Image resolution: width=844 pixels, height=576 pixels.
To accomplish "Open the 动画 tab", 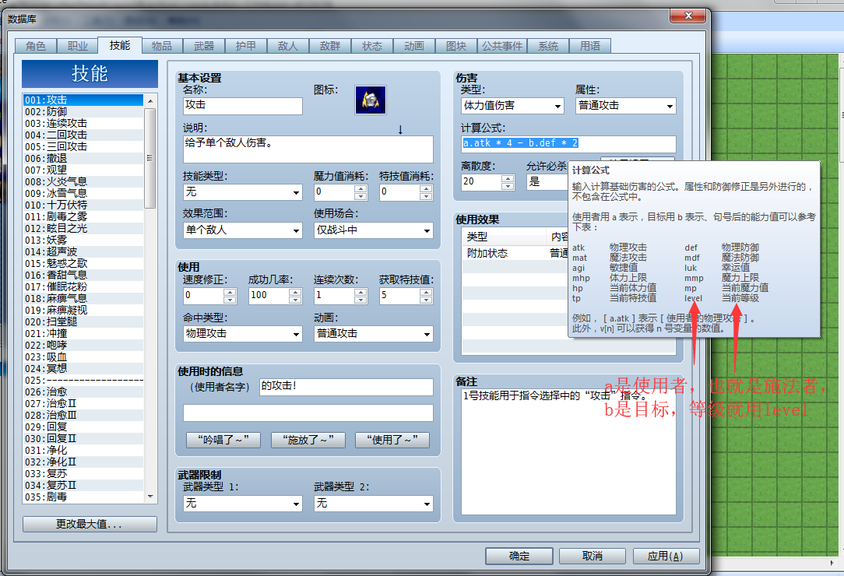I will (413, 46).
